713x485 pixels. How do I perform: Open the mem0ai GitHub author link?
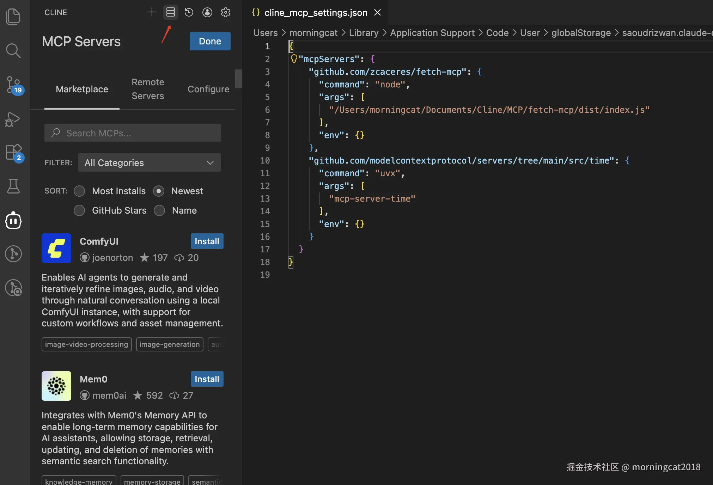(x=103, y=395)
